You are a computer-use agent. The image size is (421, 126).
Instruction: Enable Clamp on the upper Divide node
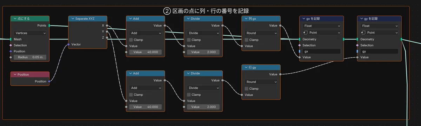(189, 40)
